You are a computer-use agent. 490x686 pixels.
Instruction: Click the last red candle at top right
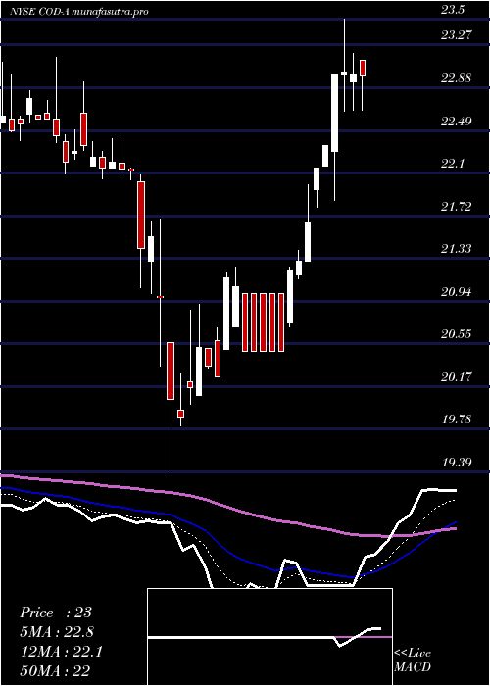click(x=363, y=68)
